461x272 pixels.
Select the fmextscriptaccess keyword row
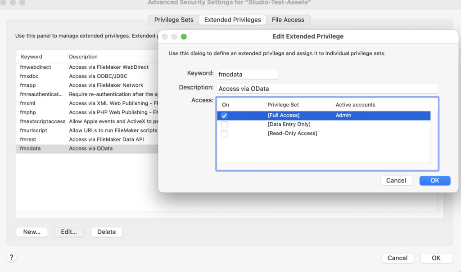pos(87,121)
